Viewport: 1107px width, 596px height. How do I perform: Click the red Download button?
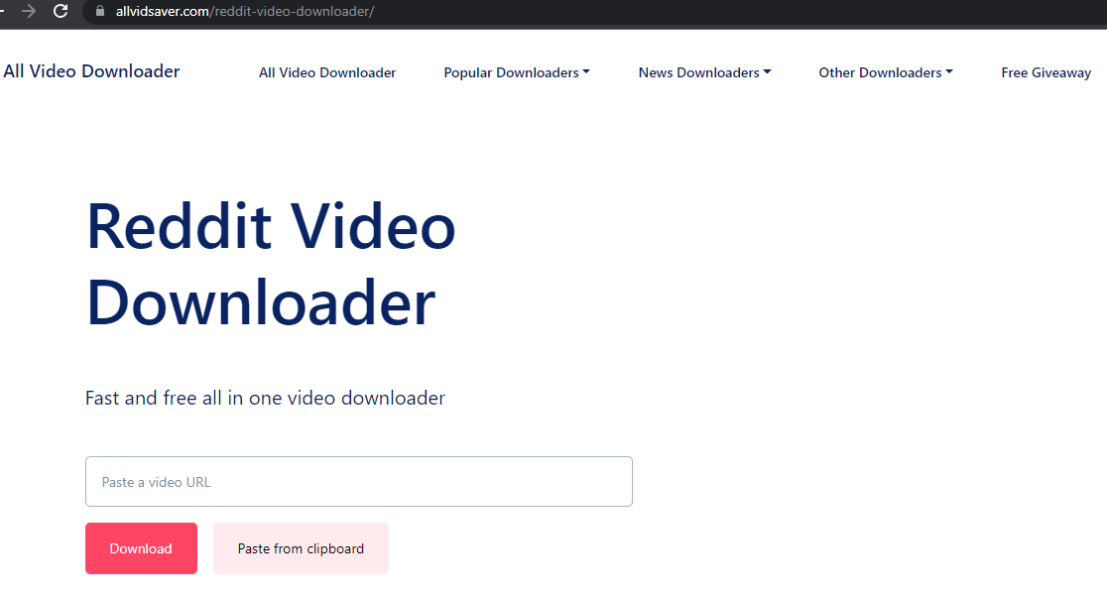click(141, 548)
